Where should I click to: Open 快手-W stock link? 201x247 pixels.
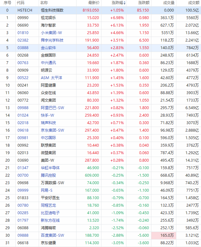(x=47, y=115)
